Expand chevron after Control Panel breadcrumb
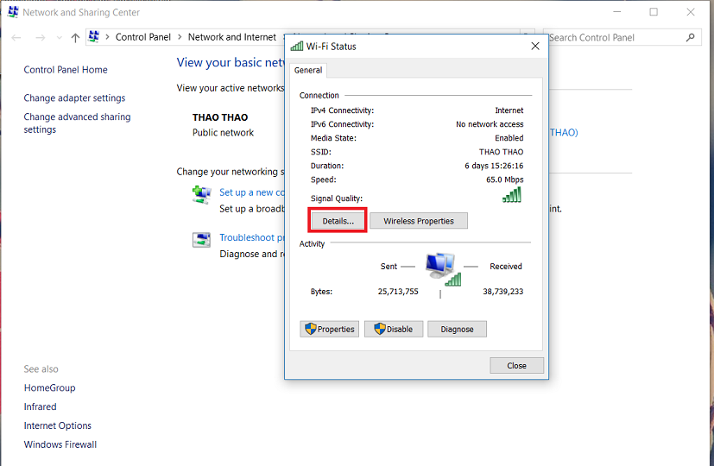 pyautogui.click(x=180, y=37)
